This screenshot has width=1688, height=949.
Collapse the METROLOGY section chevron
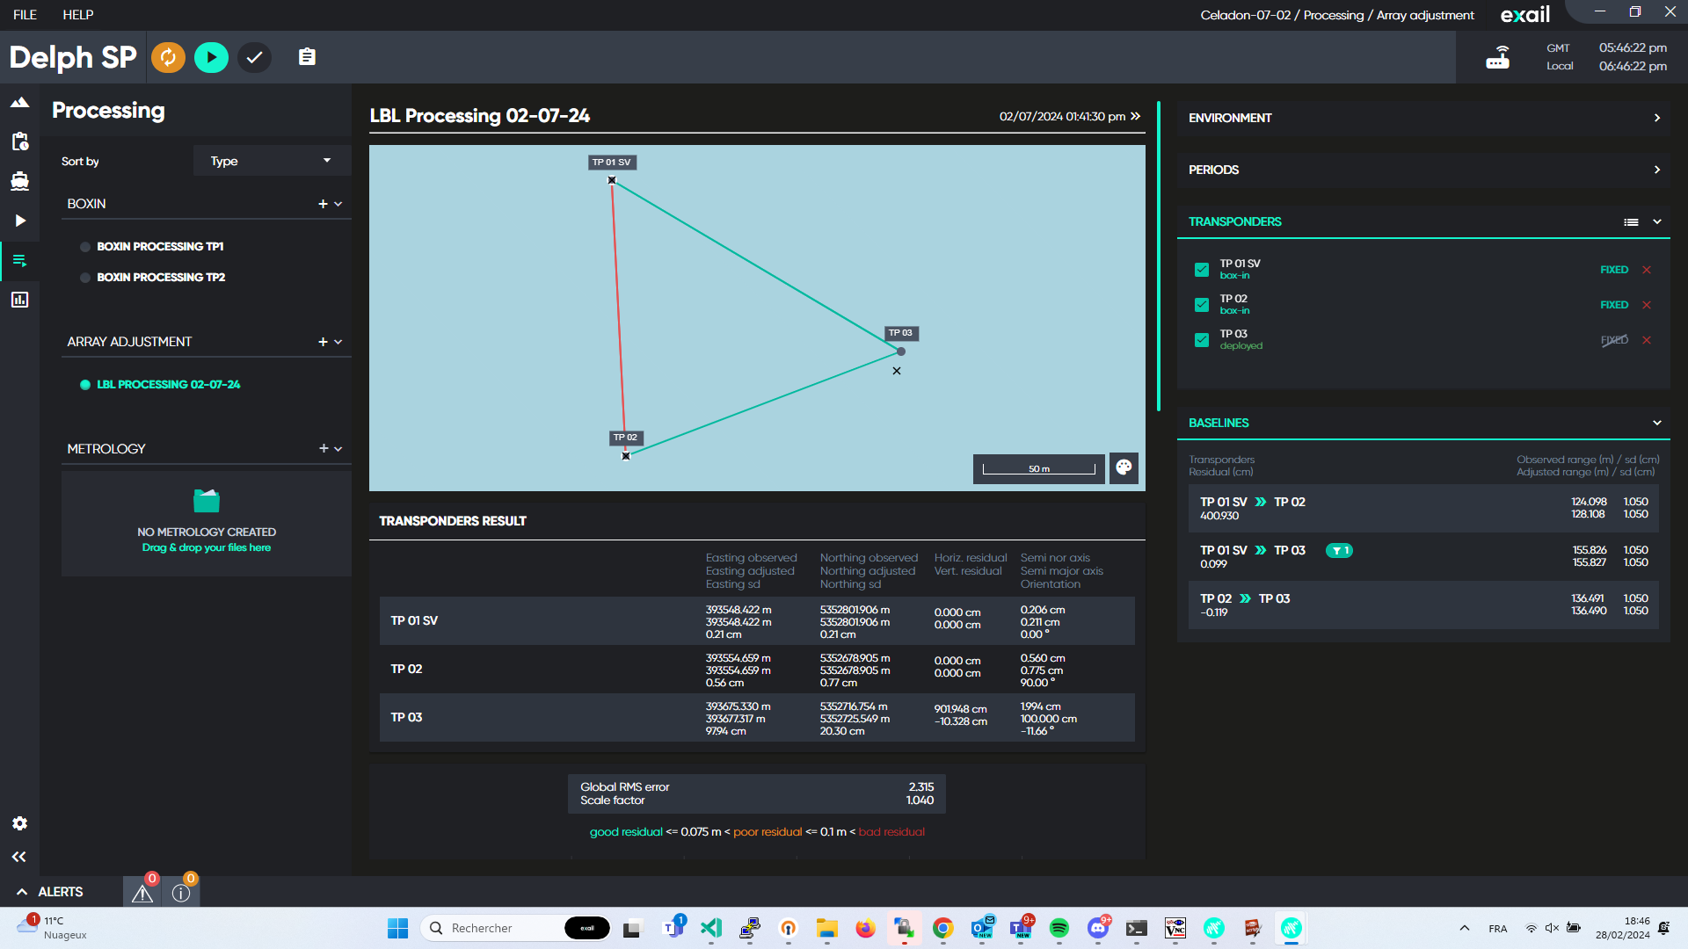point(338,449)
